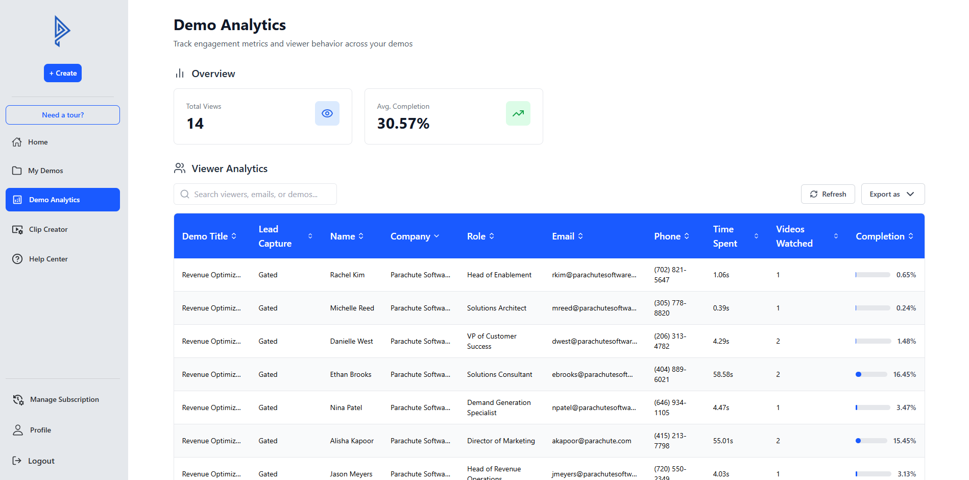969x480 pixels.
Task: Click the Logout arrow icon
Action: (17, 461)
